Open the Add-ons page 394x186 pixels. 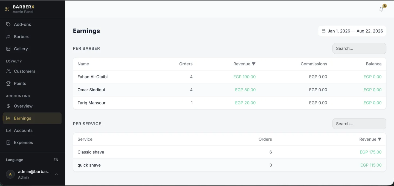point(32,24)
